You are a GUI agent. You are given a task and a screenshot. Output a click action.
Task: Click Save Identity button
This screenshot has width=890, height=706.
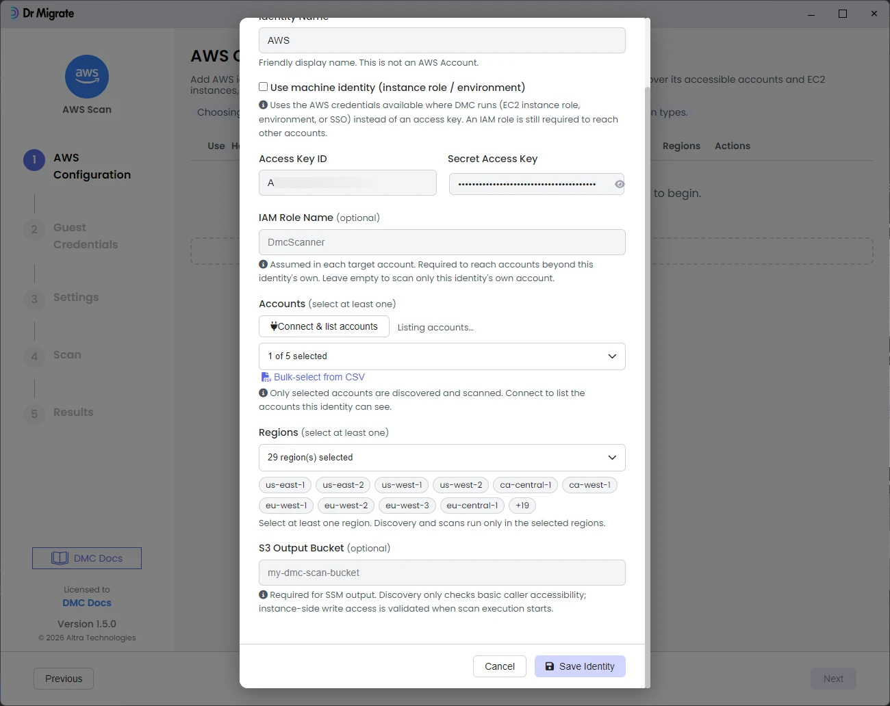pyautogui.click(x=580, y=666)
